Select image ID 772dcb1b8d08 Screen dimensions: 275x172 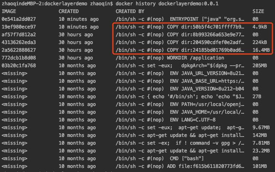coord(19,58)
